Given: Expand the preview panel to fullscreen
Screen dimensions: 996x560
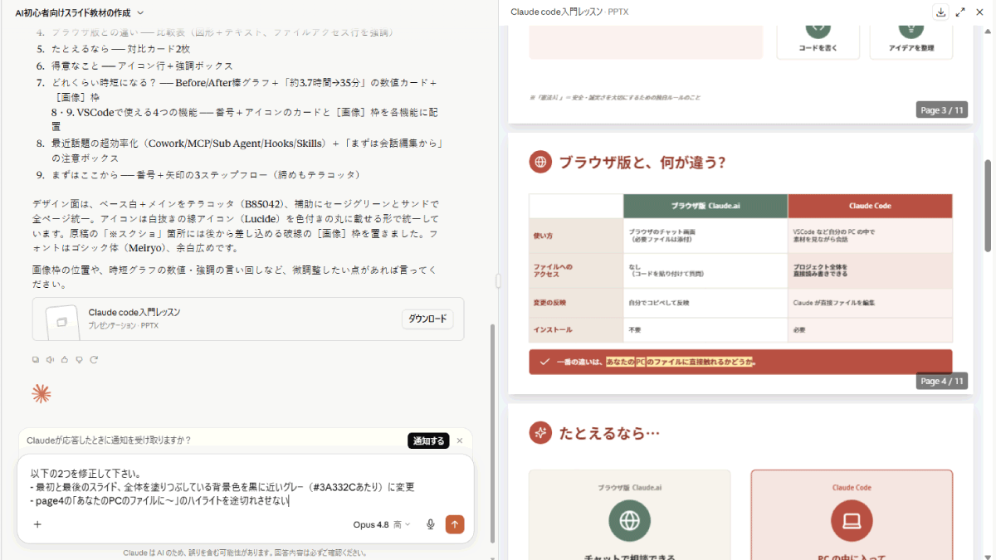Looking at the screenshot, I should [x=960, y=12].
